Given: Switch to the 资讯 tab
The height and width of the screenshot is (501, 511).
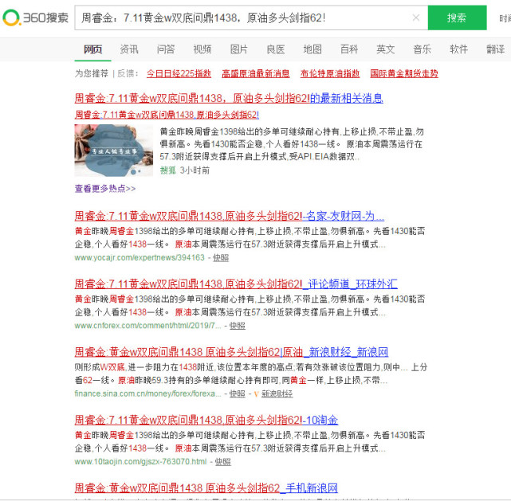Looking at the screenshot, I should [x=129, y=49].
